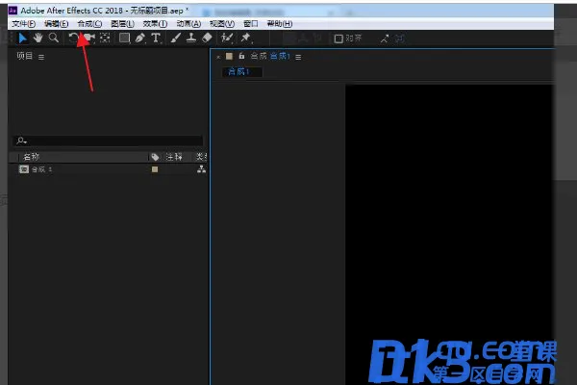Click the black composition preview canvas
The width and height of the screenshot is (577, 385).
[x=449, y=235]
